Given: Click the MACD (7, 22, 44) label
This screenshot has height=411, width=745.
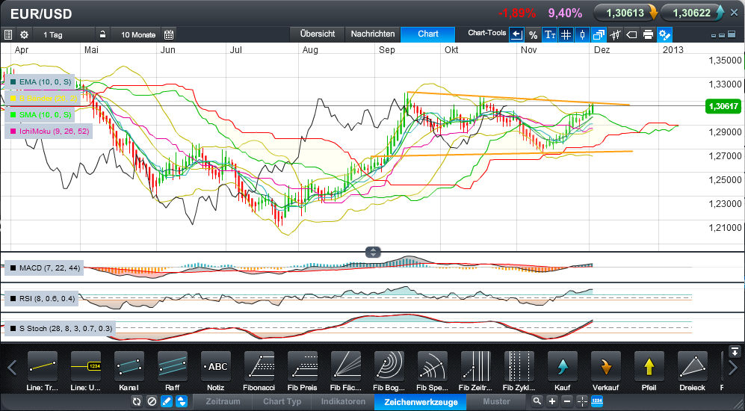Looking at the screenshot, I should [x=44, y=268].
